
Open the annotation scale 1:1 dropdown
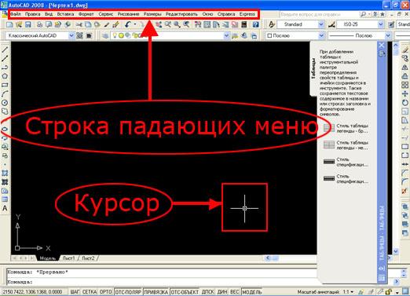(x=352, y=292)
